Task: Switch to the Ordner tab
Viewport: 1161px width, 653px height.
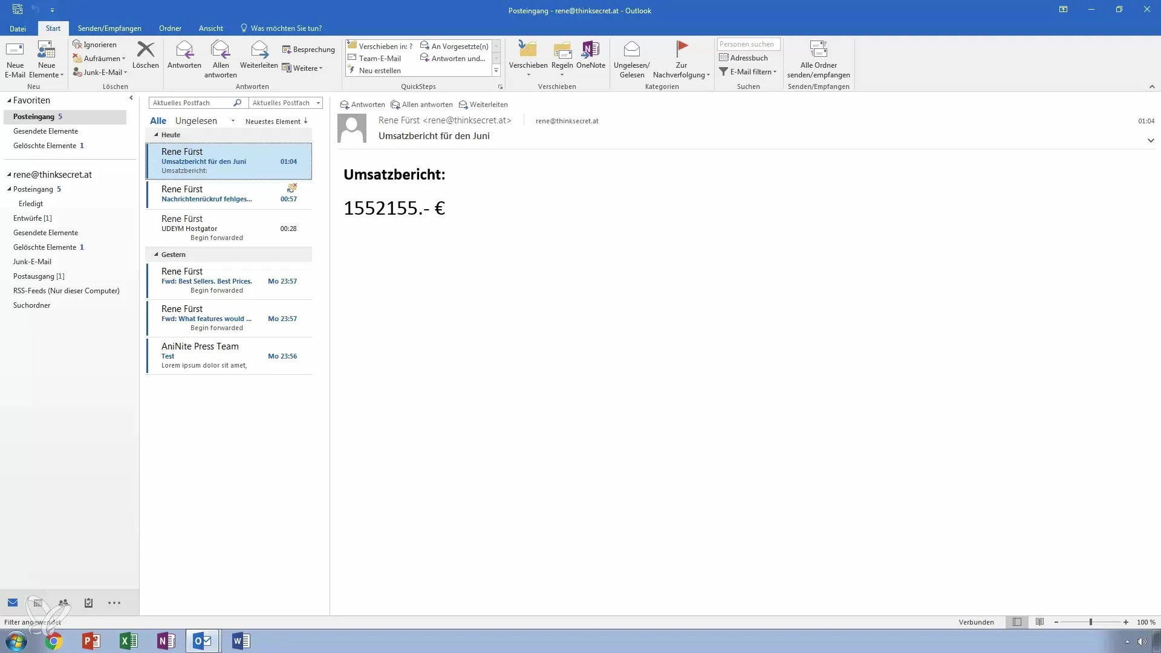Action: (x=170, y=28)
